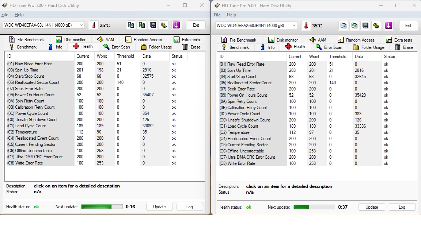Open options gear icon in right window
Viewport: 421px width, 240px height.
click(x=376, y=26)
